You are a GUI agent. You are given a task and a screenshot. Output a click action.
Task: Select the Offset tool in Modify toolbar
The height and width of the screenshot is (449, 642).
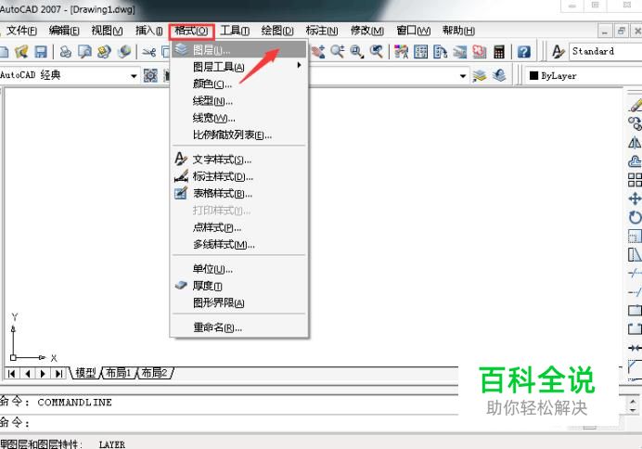pyautogui.click(x=635, y=161)
